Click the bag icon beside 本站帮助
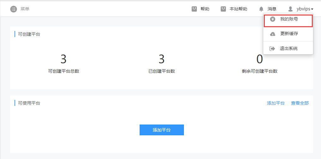 223,9
